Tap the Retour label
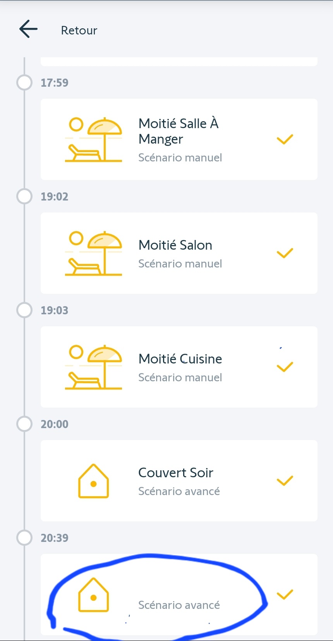 79,31
